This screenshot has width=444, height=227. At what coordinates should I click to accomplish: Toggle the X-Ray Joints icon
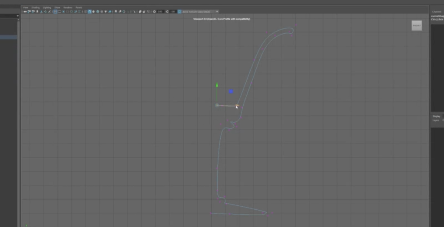[148, 12]
